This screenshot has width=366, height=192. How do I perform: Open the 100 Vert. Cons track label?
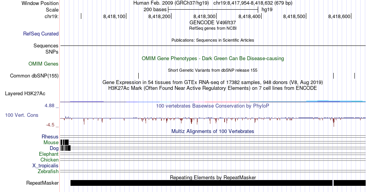point(22,115)
